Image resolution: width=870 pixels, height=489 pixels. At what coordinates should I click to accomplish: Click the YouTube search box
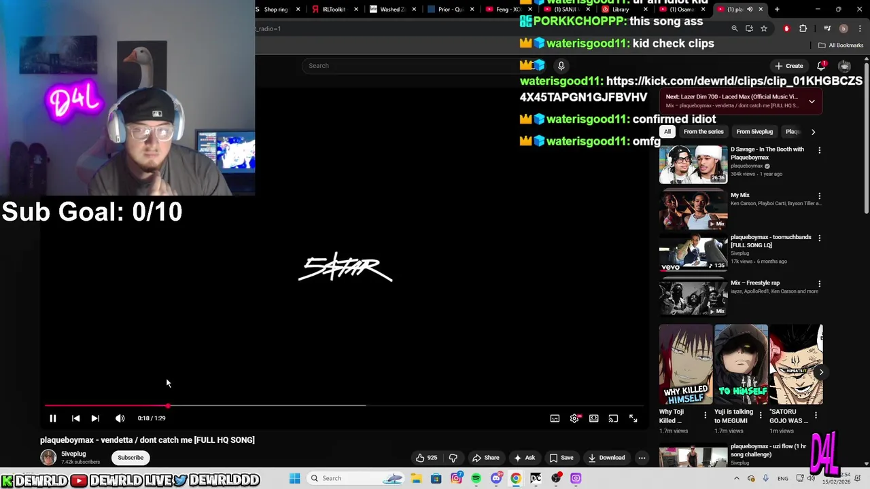(411, 66)
